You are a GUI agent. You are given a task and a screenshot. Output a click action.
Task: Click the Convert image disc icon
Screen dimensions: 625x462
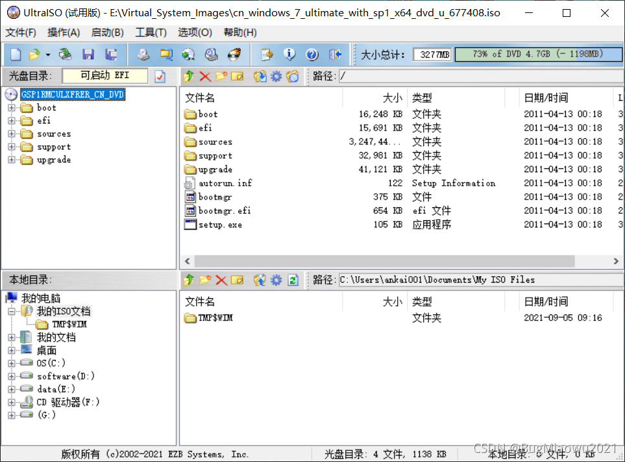coord(188,55)
